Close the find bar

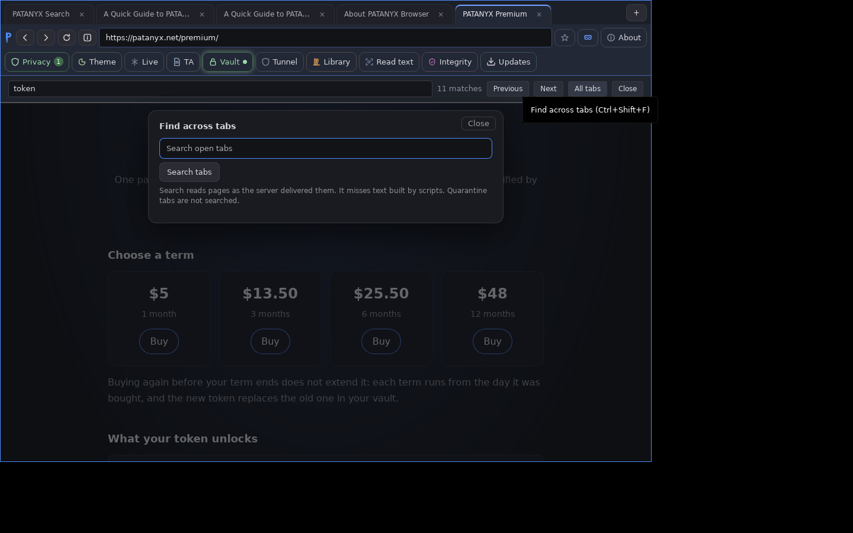click(x=627, y=88)
